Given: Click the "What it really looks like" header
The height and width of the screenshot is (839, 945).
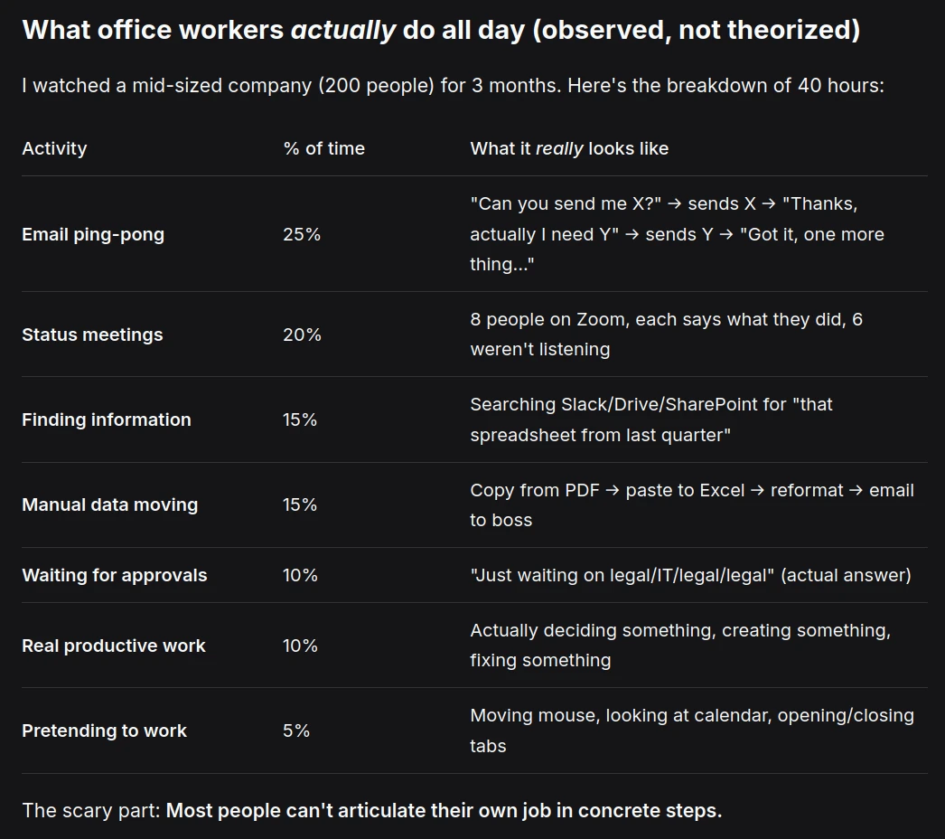Looking at the screenshot, I should tap(569, 148).
